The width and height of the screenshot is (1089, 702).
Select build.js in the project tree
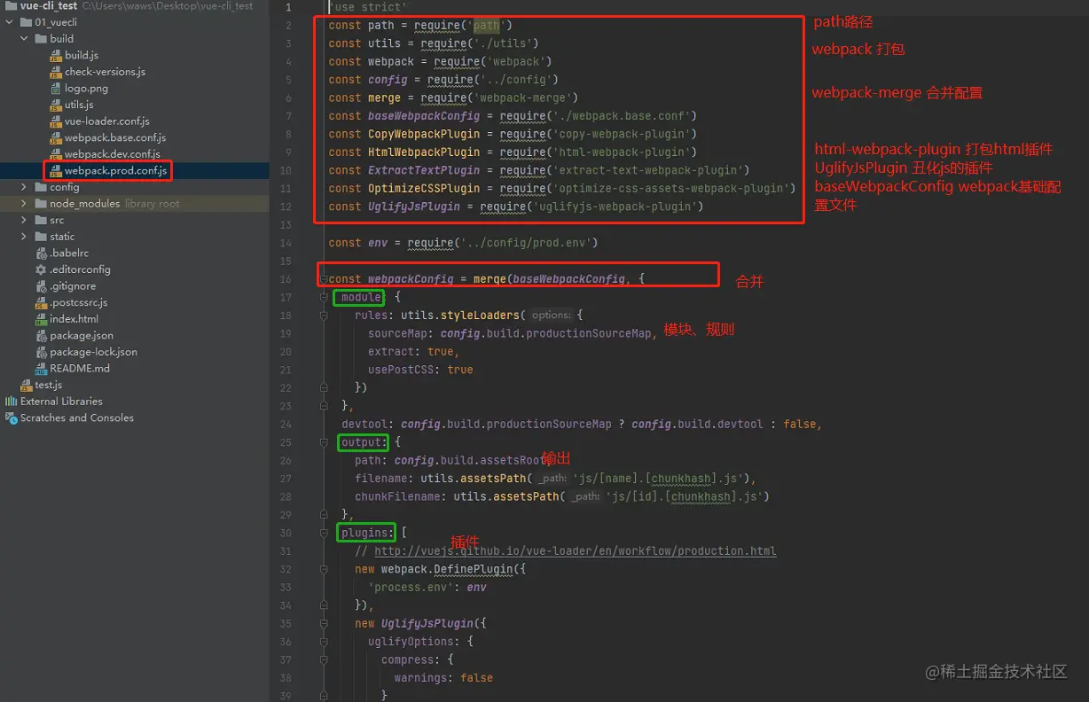pos(82,56)
